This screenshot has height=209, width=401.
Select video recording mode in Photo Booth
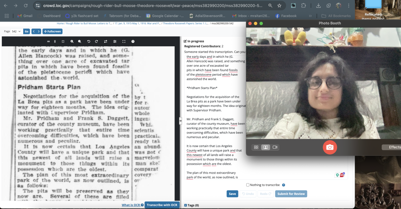(x=275, y=147)
